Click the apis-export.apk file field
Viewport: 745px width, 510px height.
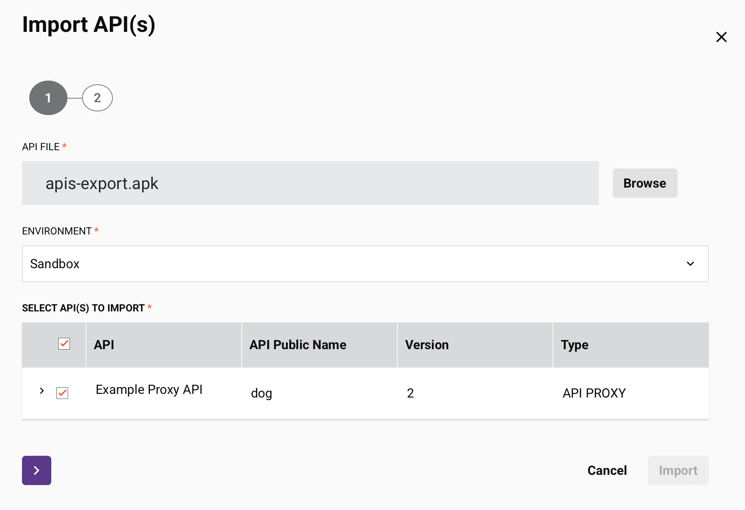coord(311,183)
